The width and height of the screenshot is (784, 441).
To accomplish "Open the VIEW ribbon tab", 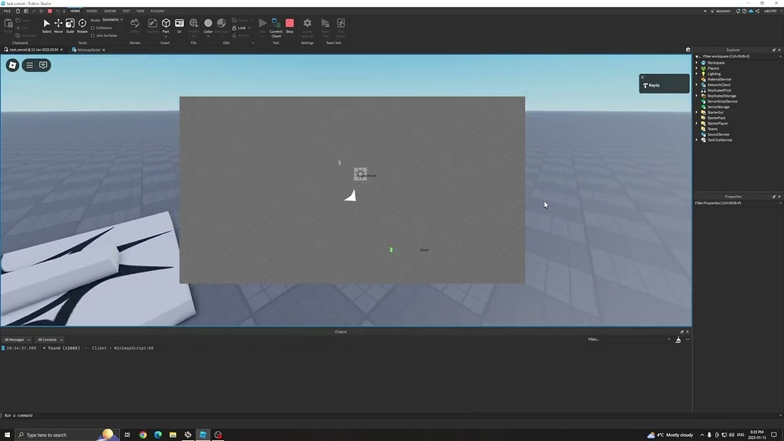I will (140, 11).
